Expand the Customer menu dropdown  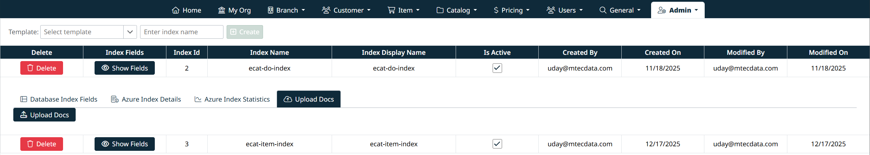click(346, 10)
